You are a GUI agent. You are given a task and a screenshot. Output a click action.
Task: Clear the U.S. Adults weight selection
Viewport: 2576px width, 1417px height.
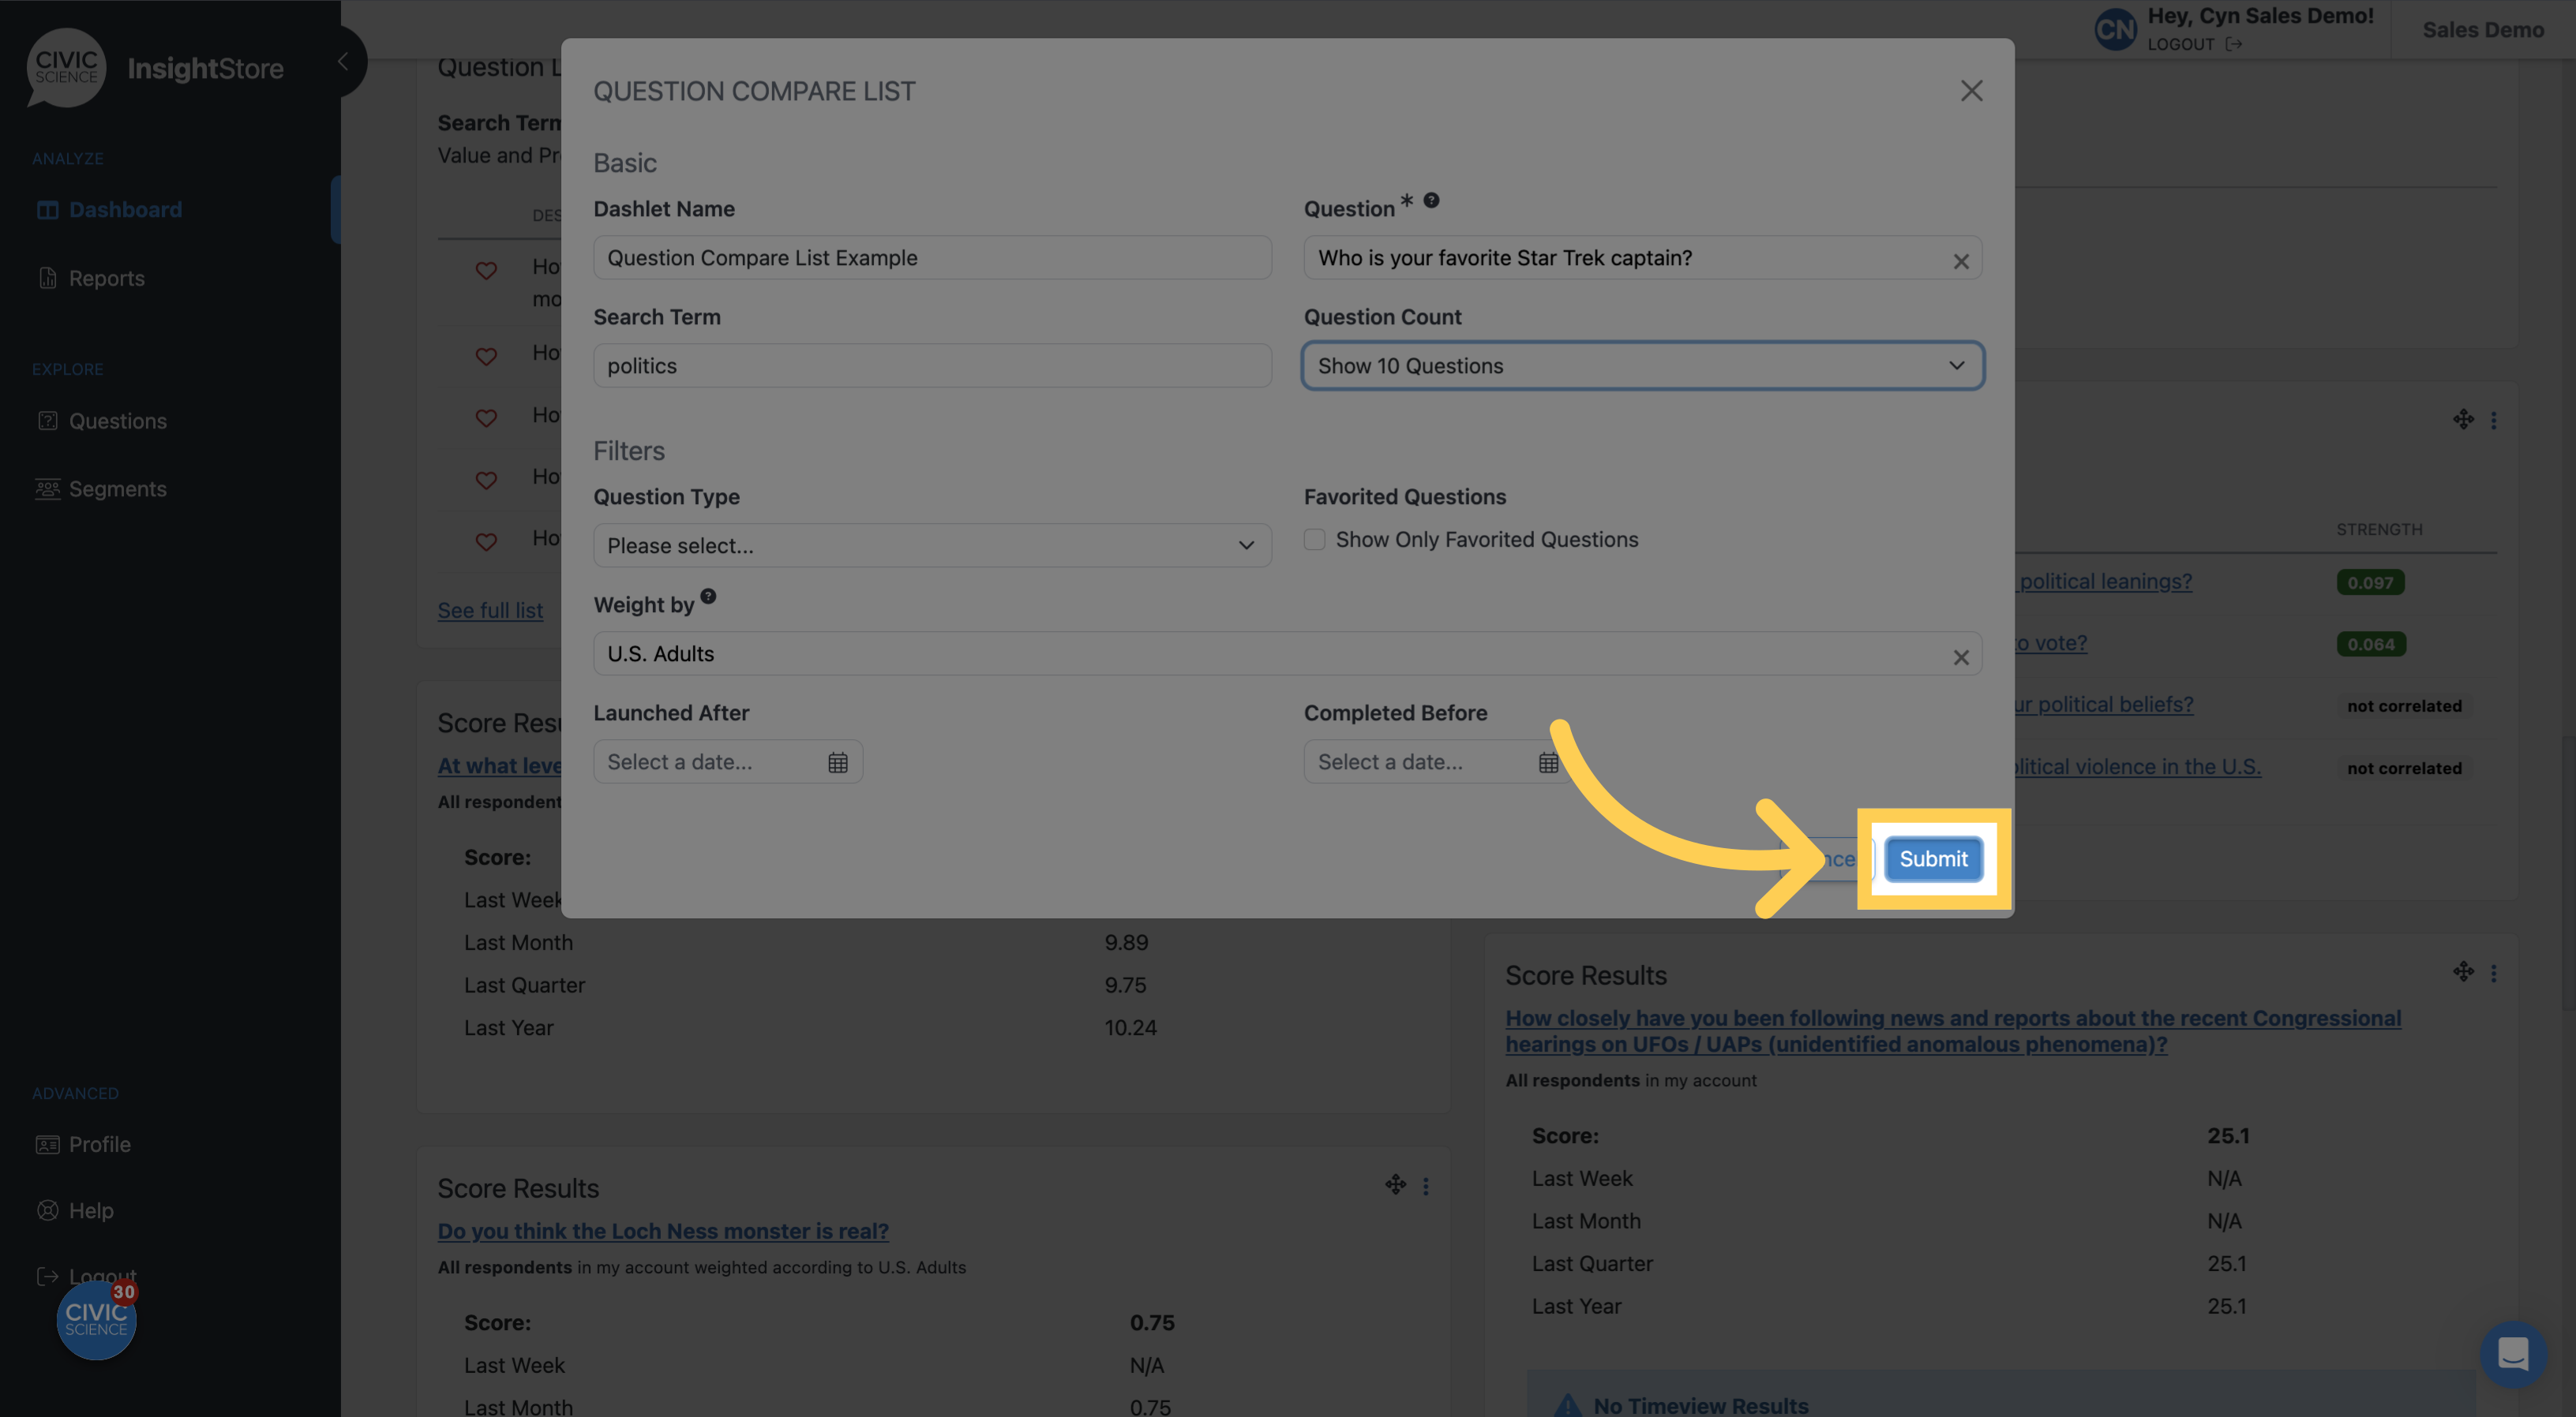point(1961,656)
